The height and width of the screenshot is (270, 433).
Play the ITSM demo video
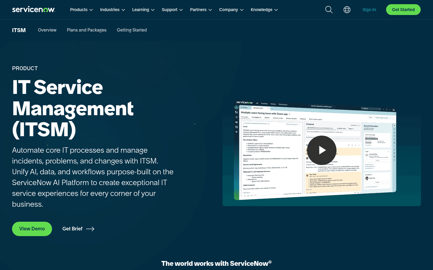(322, 150)
